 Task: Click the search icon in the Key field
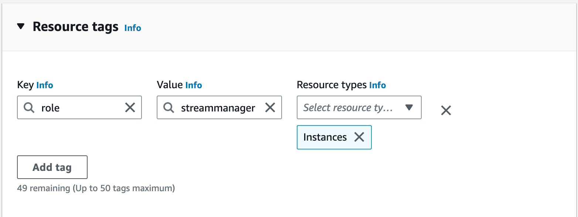pyautogui.click(x=29, y=107)
